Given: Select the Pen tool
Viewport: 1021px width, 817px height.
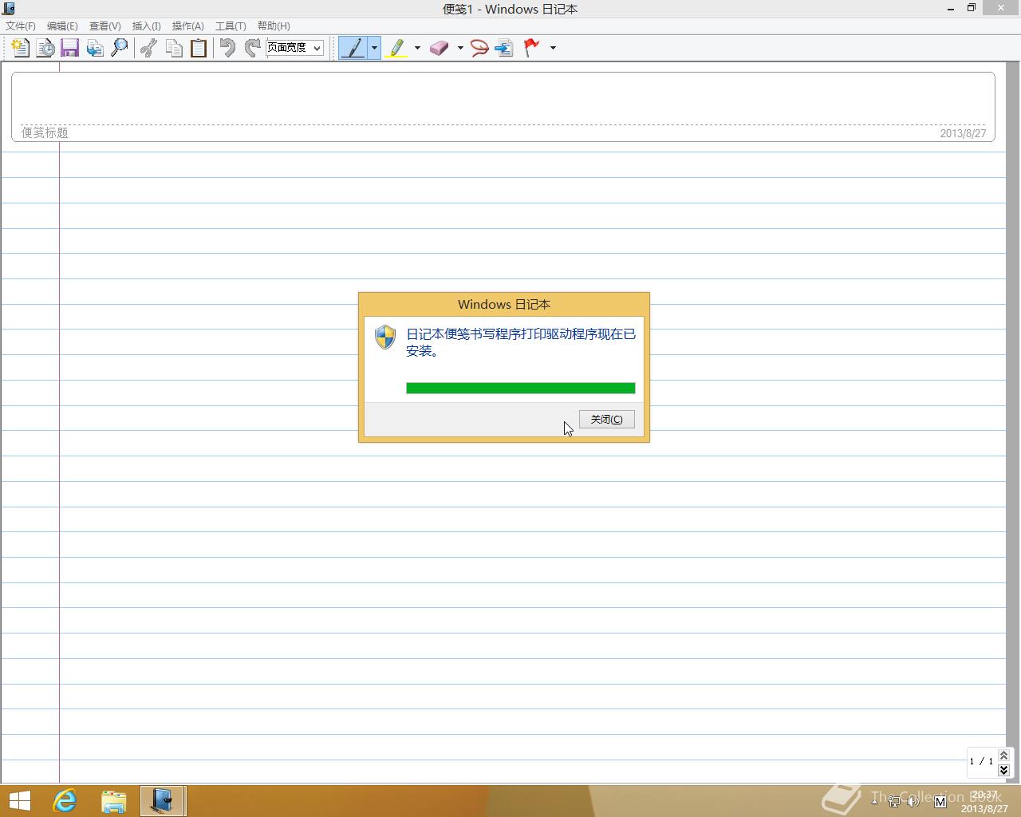Looking at the screenshot, I should [353, 48].
